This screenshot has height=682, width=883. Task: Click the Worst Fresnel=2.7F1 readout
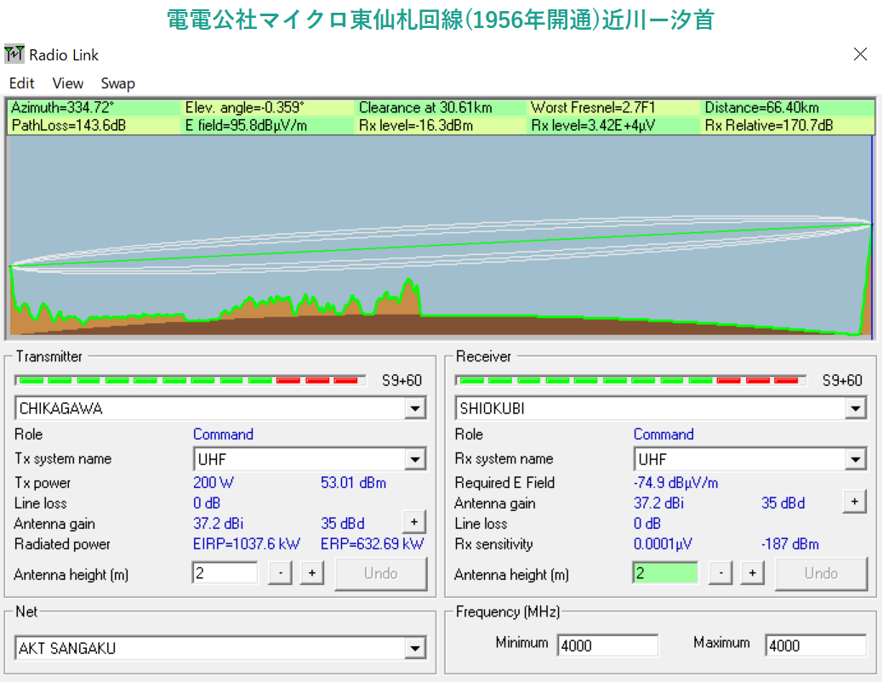click(x=592, y=107)
